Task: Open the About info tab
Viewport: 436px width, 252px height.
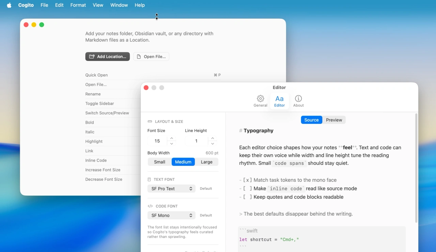Action: 298,101
